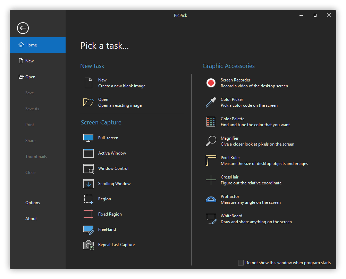This screenshot has width=346, height=279.
Task: Click the Window Control capture icon
Action: [88, 168]
